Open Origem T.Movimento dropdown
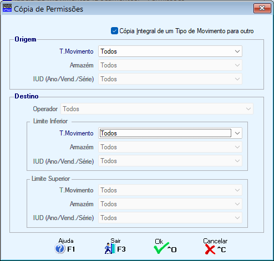Image resolution: width=274 pixels, height=261 pixels. pyautogui.click(x=170, y=51)
